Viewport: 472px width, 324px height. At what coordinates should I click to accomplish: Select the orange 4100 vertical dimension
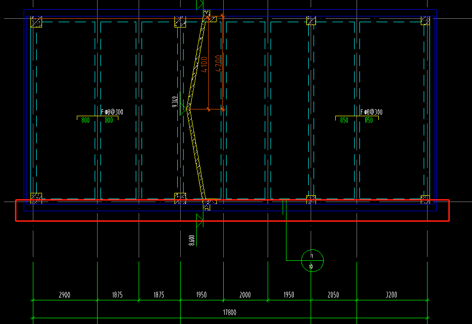pos(204,64)
